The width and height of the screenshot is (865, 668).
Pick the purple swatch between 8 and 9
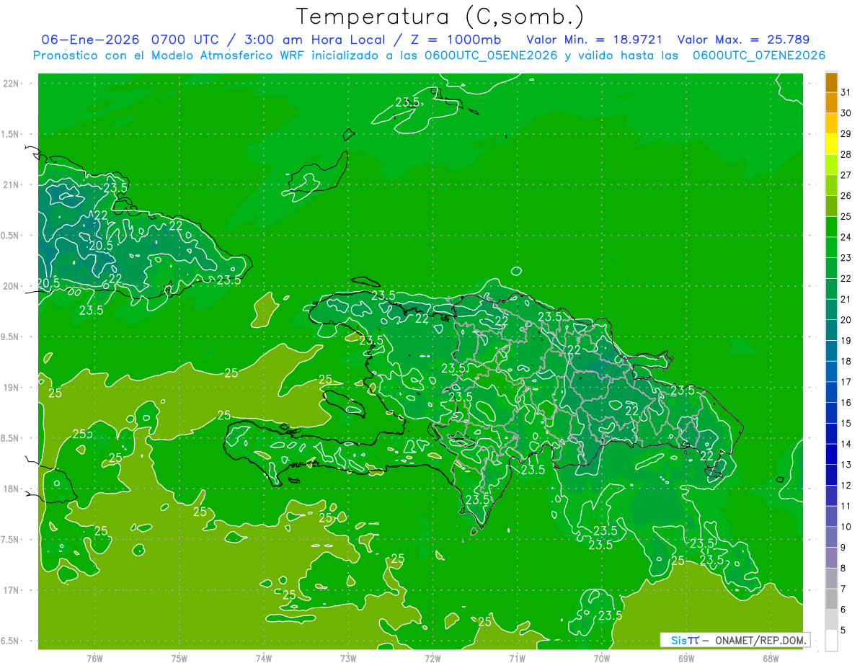831,558
